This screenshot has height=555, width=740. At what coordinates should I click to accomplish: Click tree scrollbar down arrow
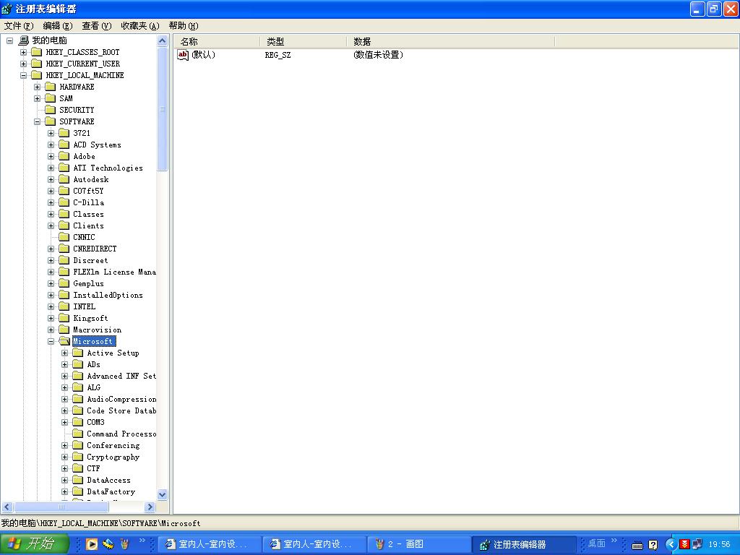[x=162, y=494]
